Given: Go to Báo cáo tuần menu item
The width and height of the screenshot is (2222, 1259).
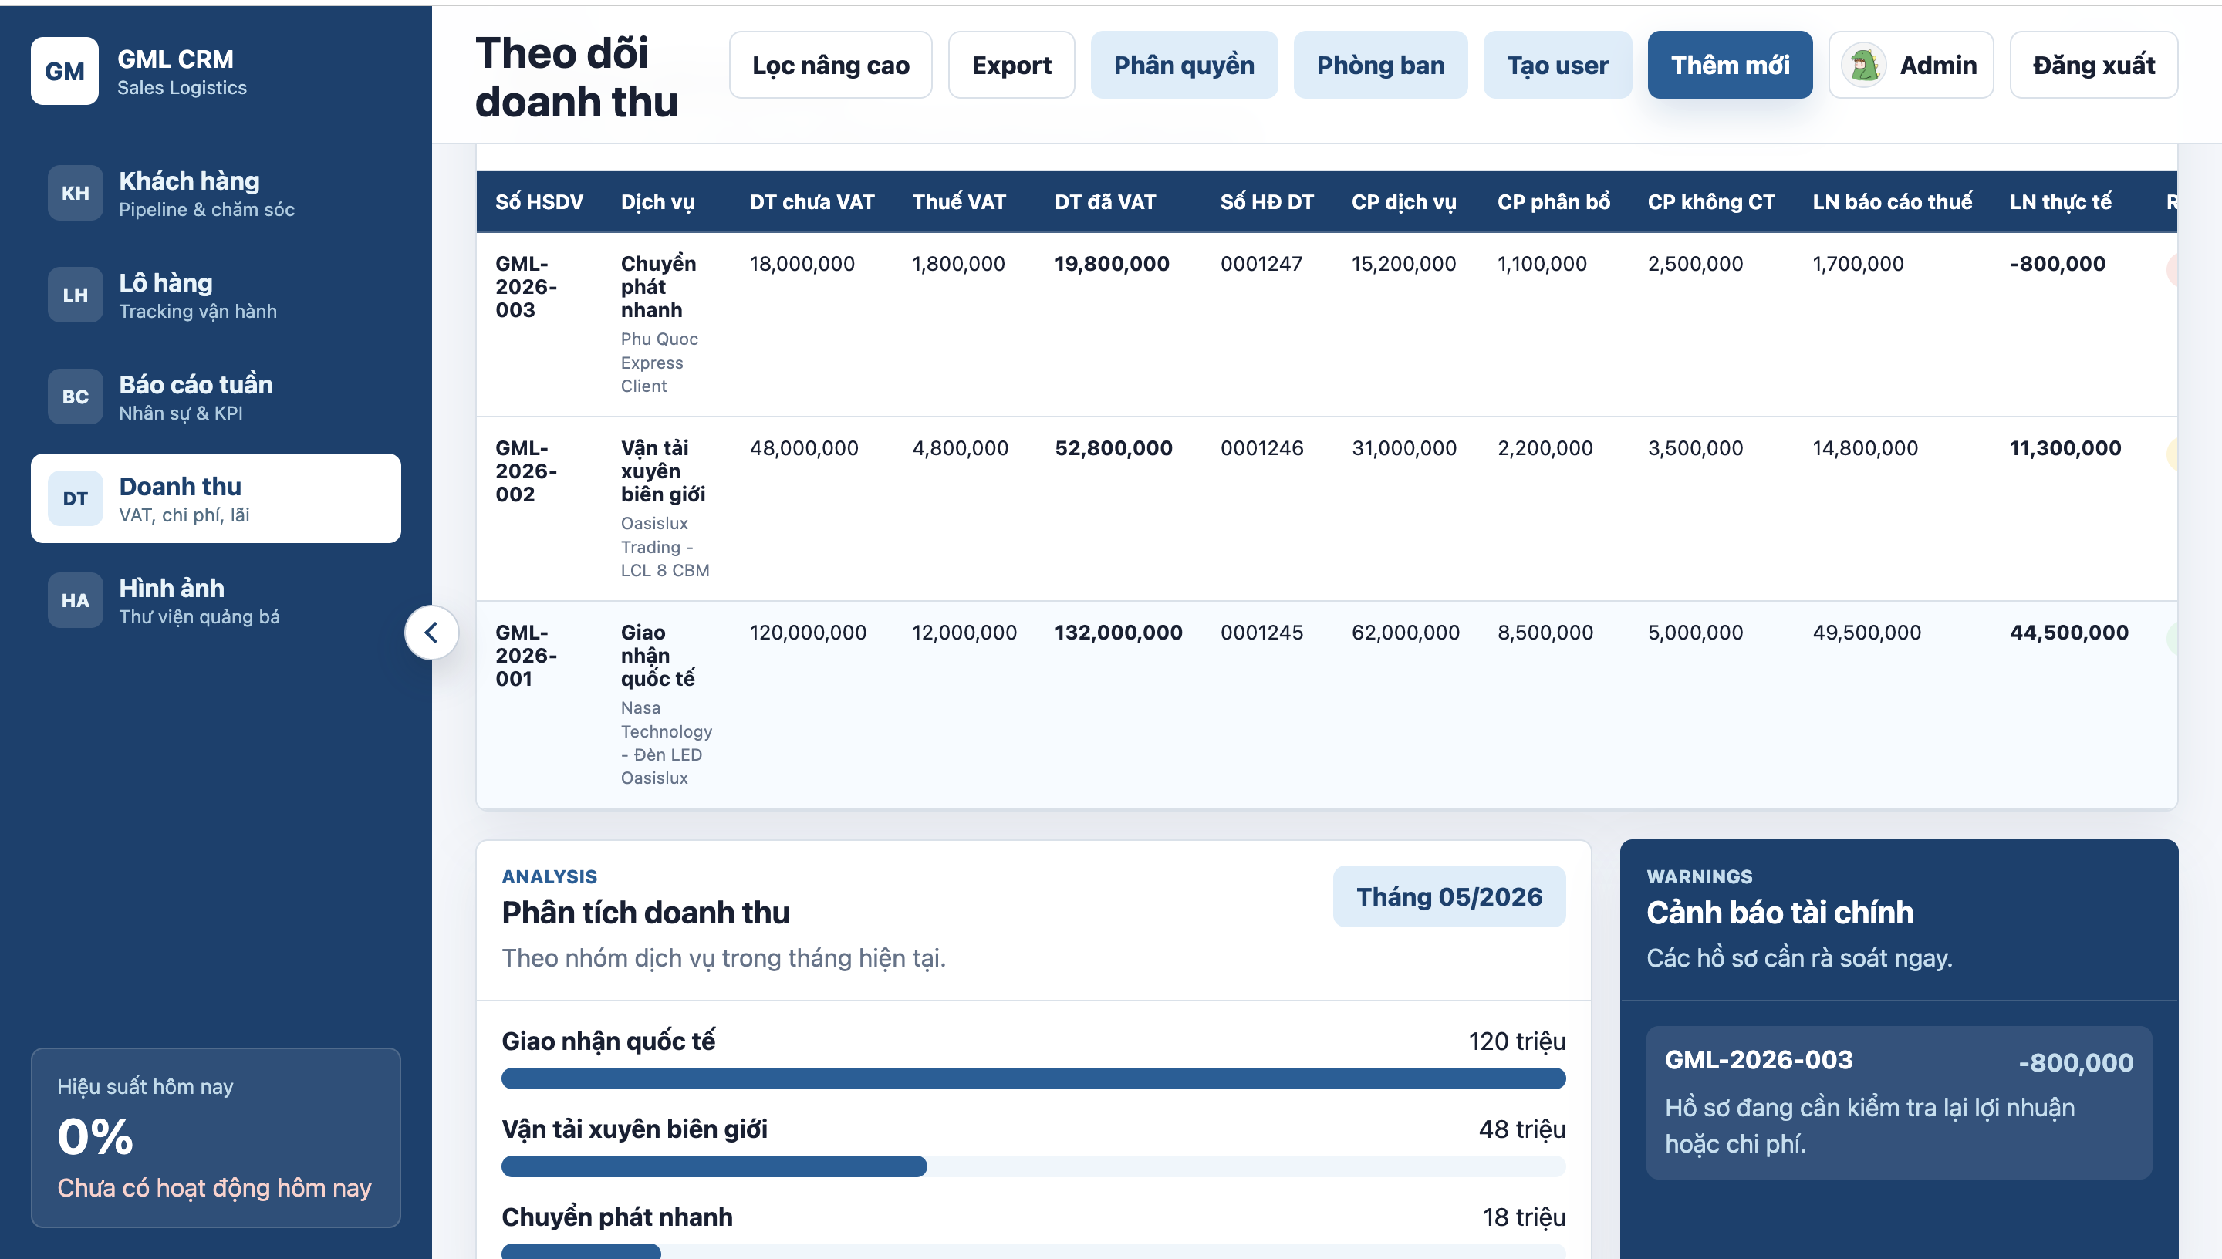Looking at the screenshot, I should click(216, 397).
